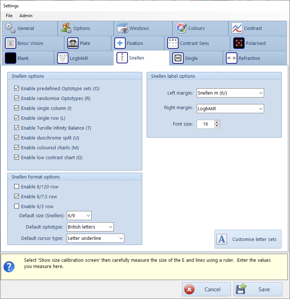Expand the Default optotype dropdown
The height and width of the screenshot is (299, 290).
point(90,227)
